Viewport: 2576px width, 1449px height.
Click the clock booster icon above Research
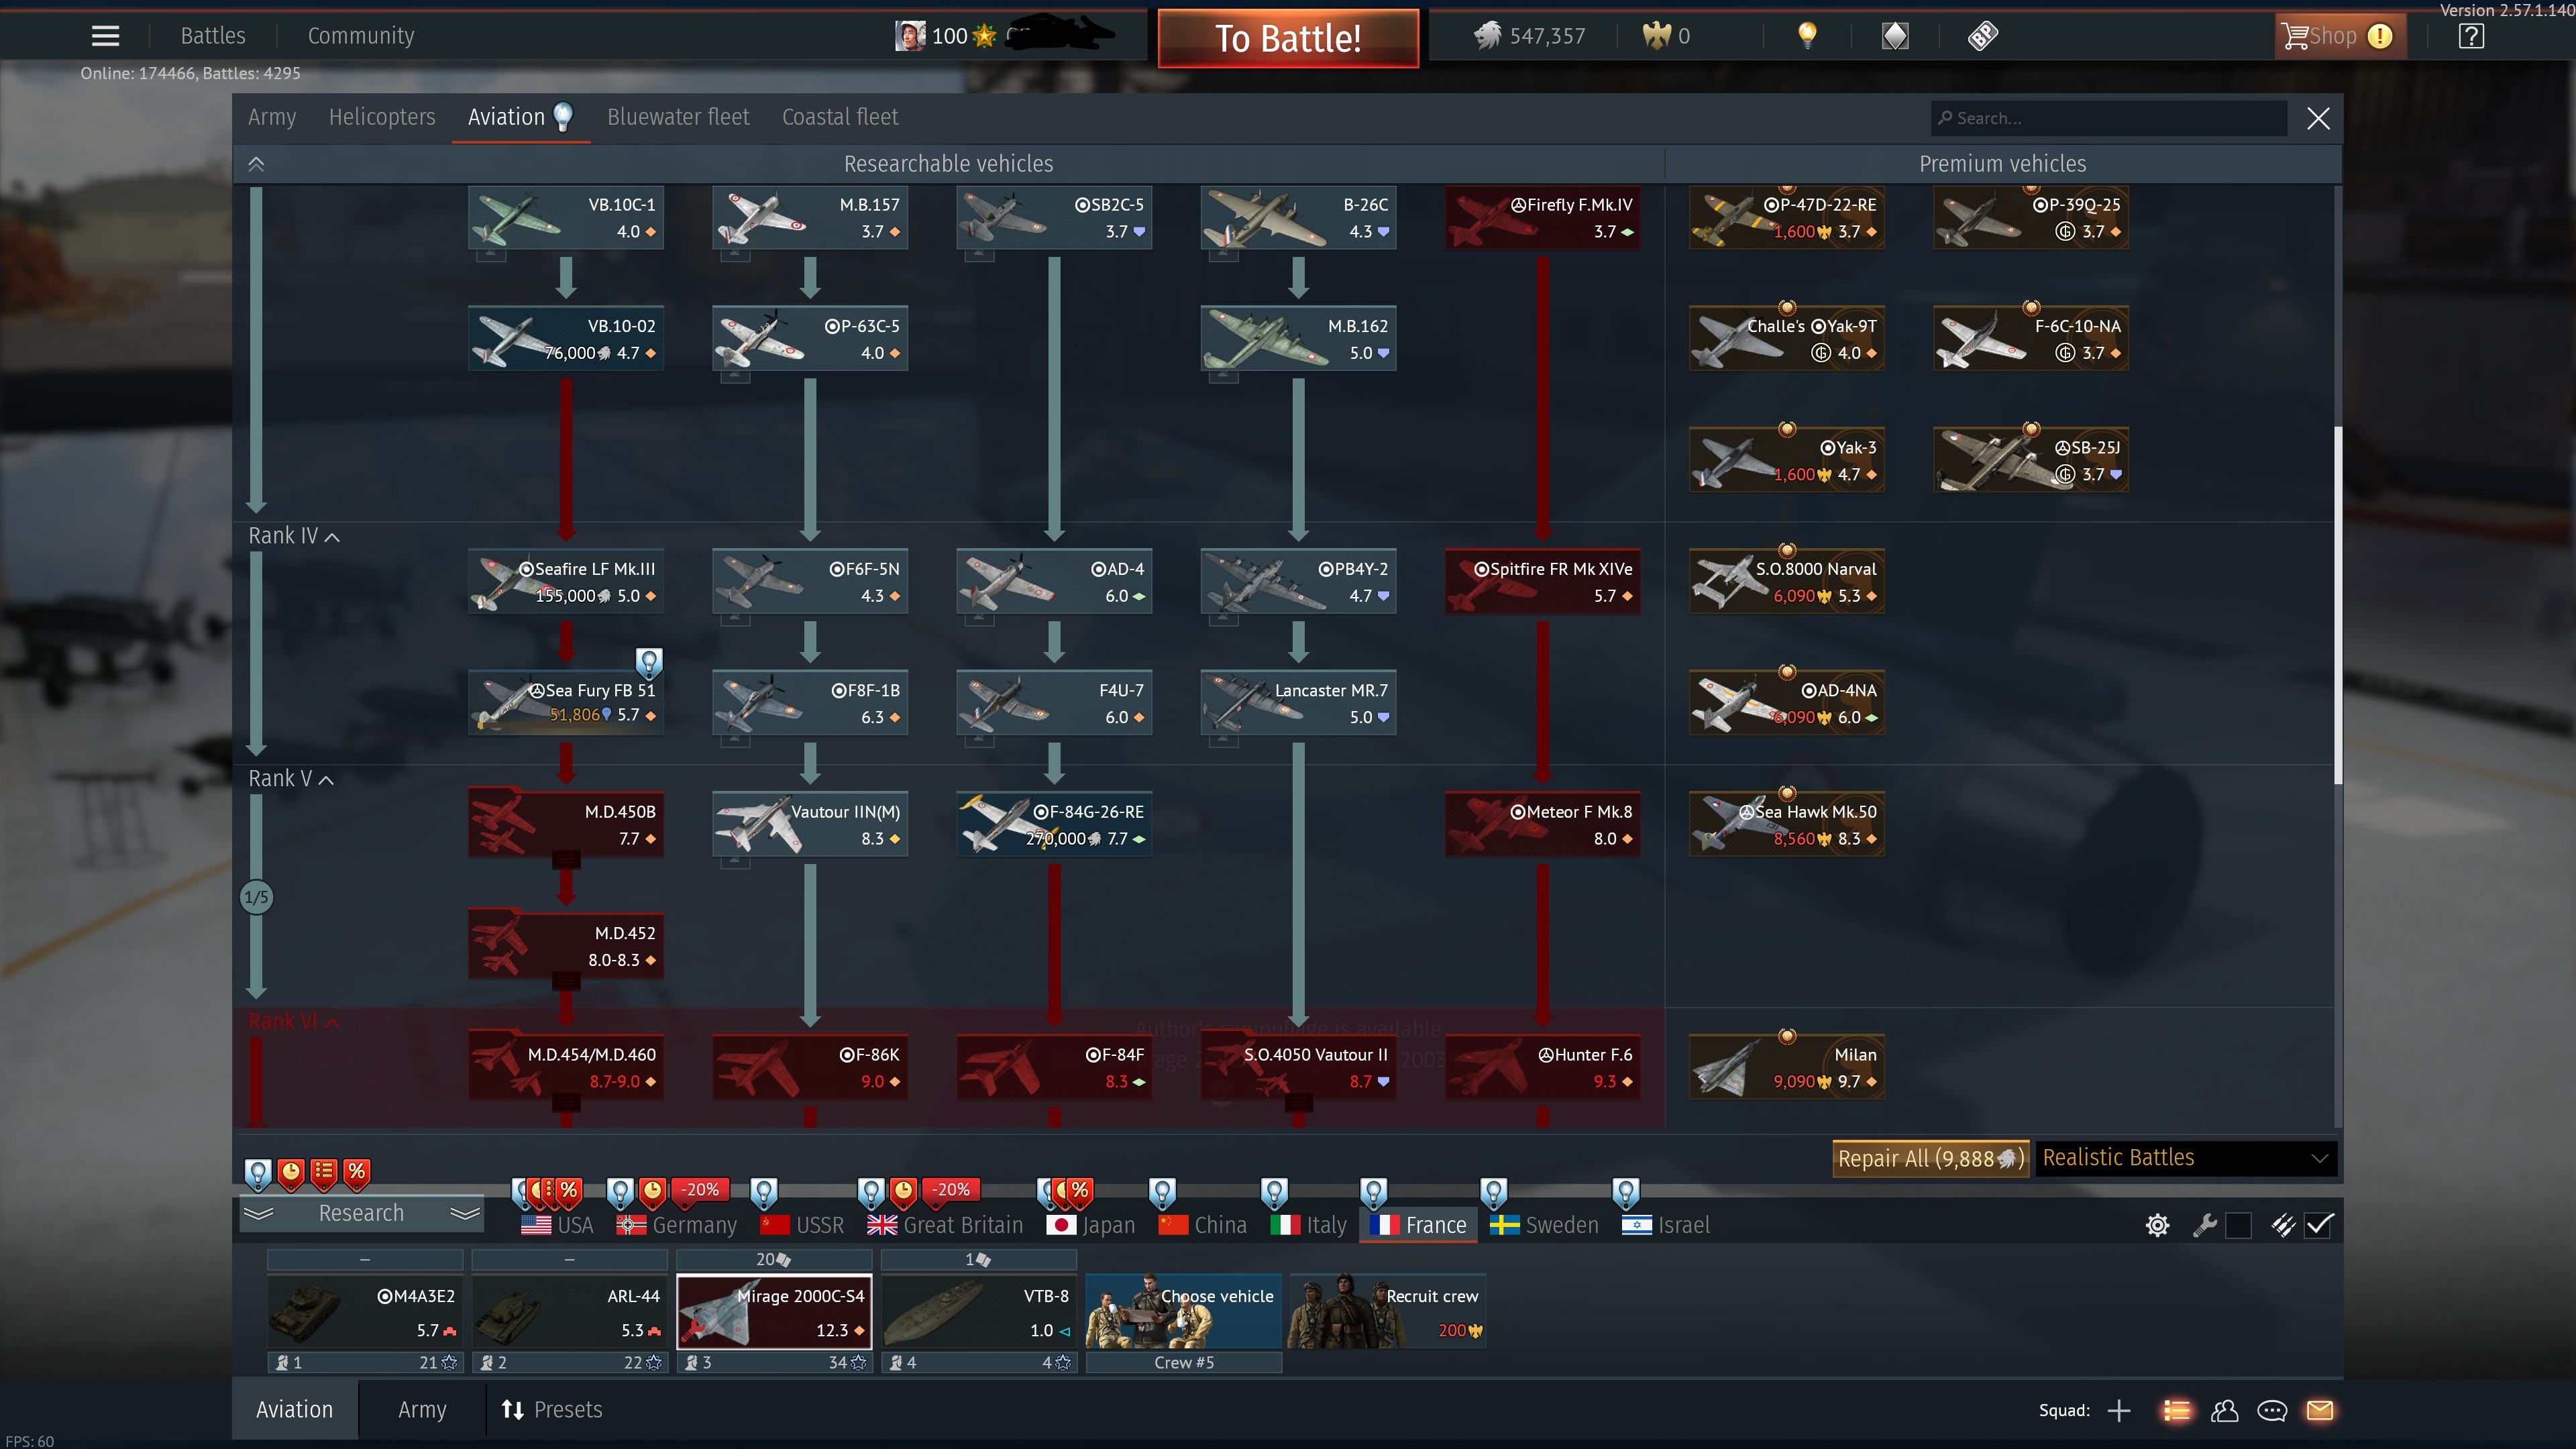point(291,1173)
